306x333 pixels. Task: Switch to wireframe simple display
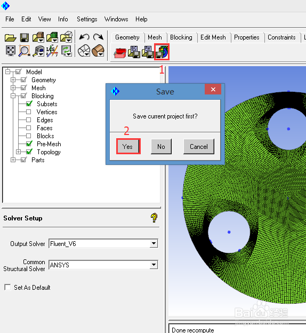(84, 51)
